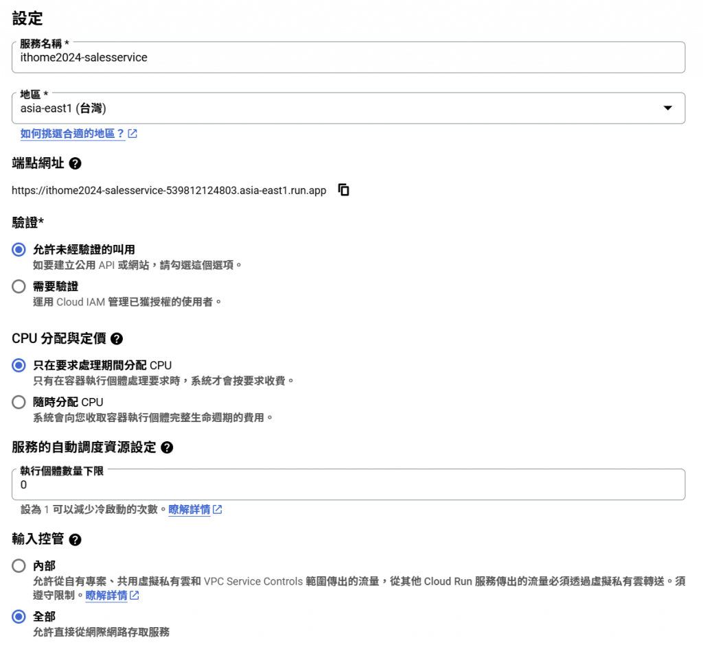The width and height of the screenshot is (703, 647).
Task: Click the external-link icon beside cold start 瞭解詳情
Action: tap(218, 510)
